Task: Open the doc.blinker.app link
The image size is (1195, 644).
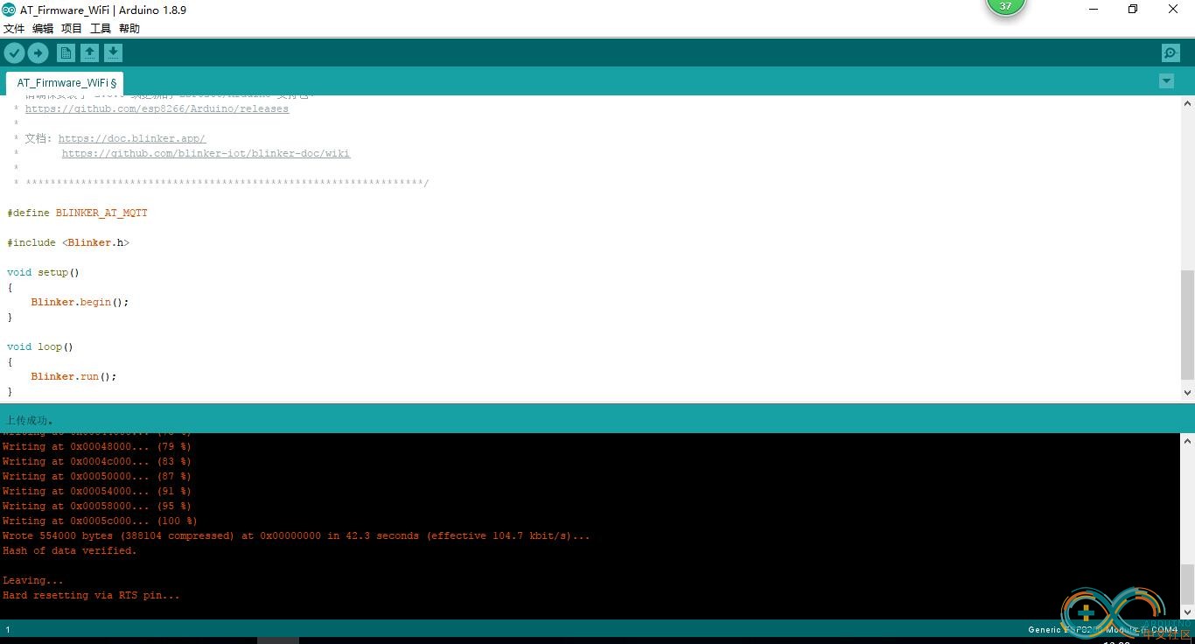Action: click(132, 138)
